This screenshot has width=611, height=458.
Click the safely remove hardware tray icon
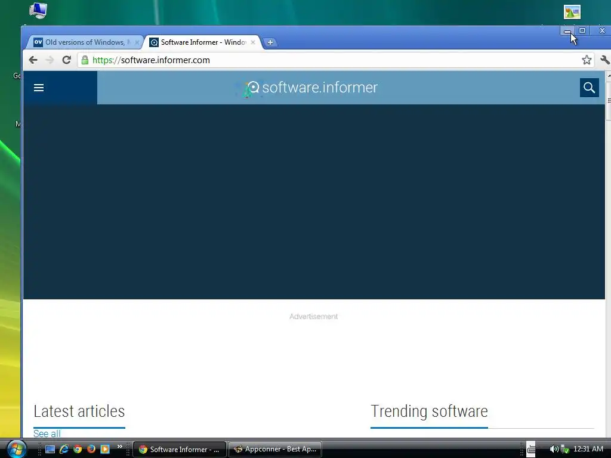coord(564,449)
